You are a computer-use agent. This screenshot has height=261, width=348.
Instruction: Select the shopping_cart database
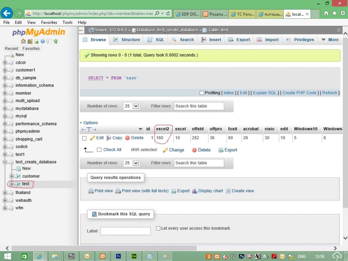29,139
